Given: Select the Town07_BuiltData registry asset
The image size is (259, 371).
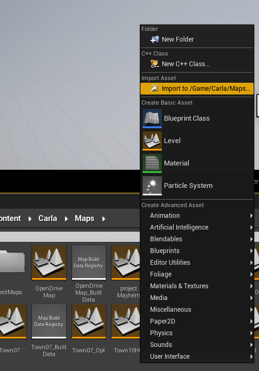Looking at the screenshot, I should 49,321.
